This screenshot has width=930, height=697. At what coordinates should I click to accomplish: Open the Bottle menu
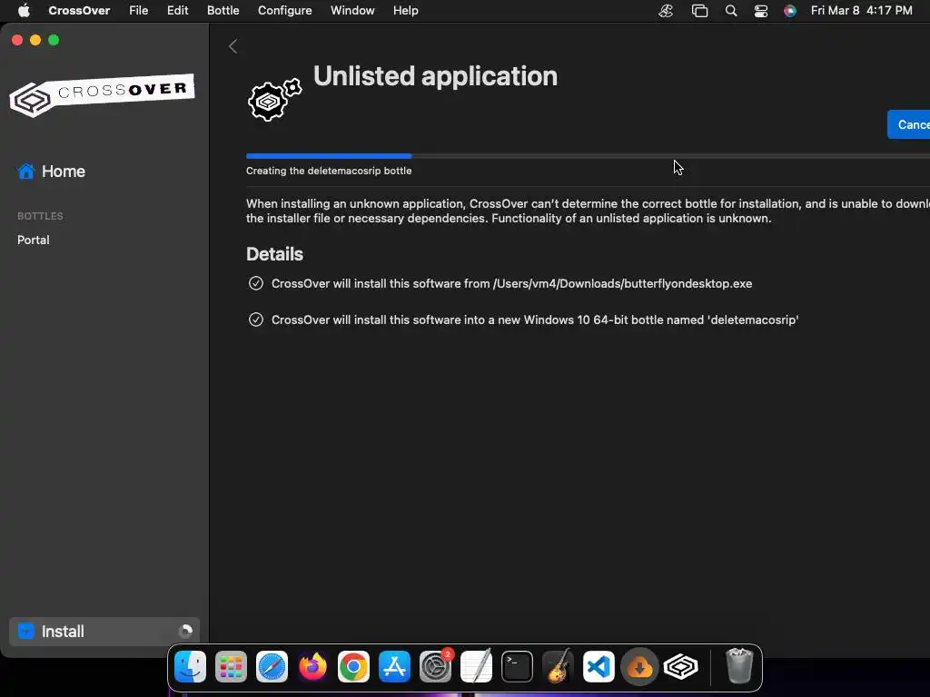pyautogui.click(x=223, y=11)
